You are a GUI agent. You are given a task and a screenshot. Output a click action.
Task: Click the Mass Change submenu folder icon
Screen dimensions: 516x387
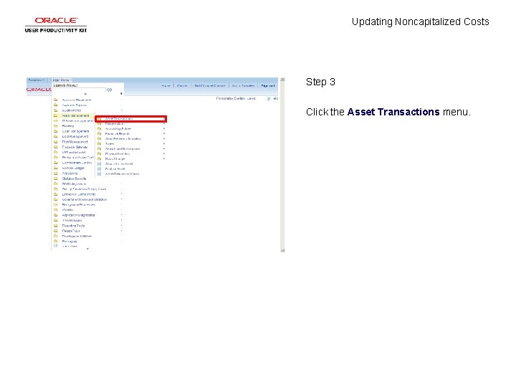pyautogui.click(x=99, y=158)
